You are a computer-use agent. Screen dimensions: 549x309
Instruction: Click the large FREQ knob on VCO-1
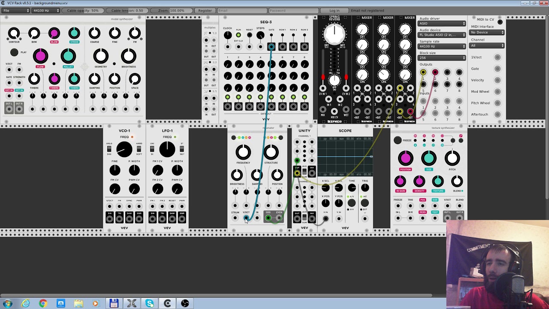coord(124,149)
